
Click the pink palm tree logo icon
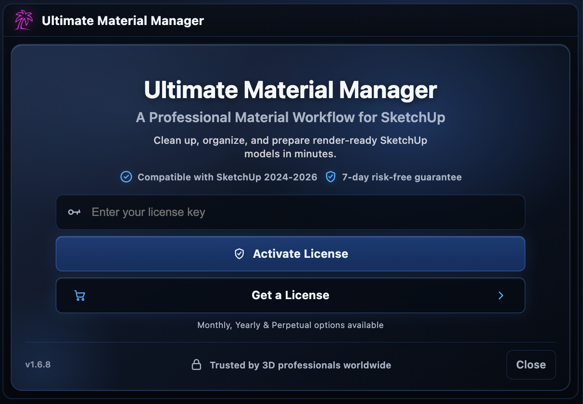(24, 21)
